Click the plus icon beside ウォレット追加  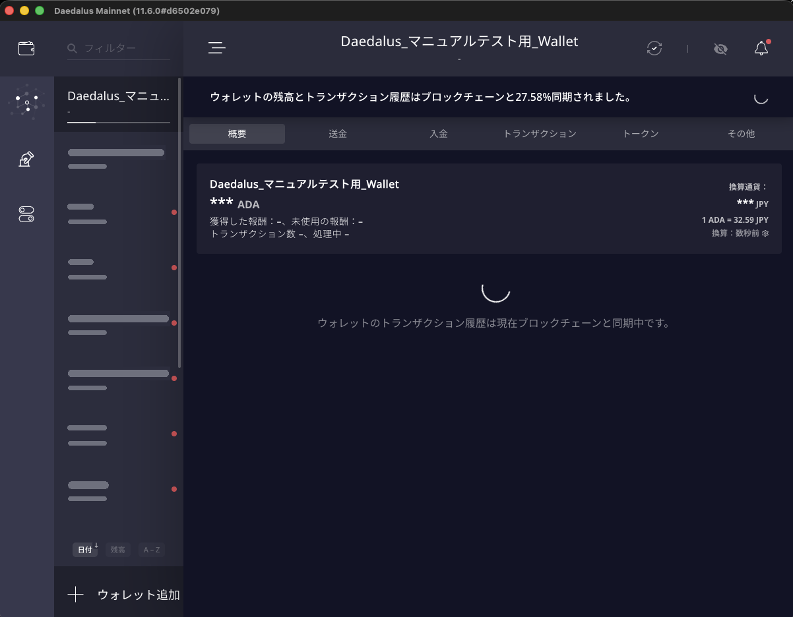76,595
